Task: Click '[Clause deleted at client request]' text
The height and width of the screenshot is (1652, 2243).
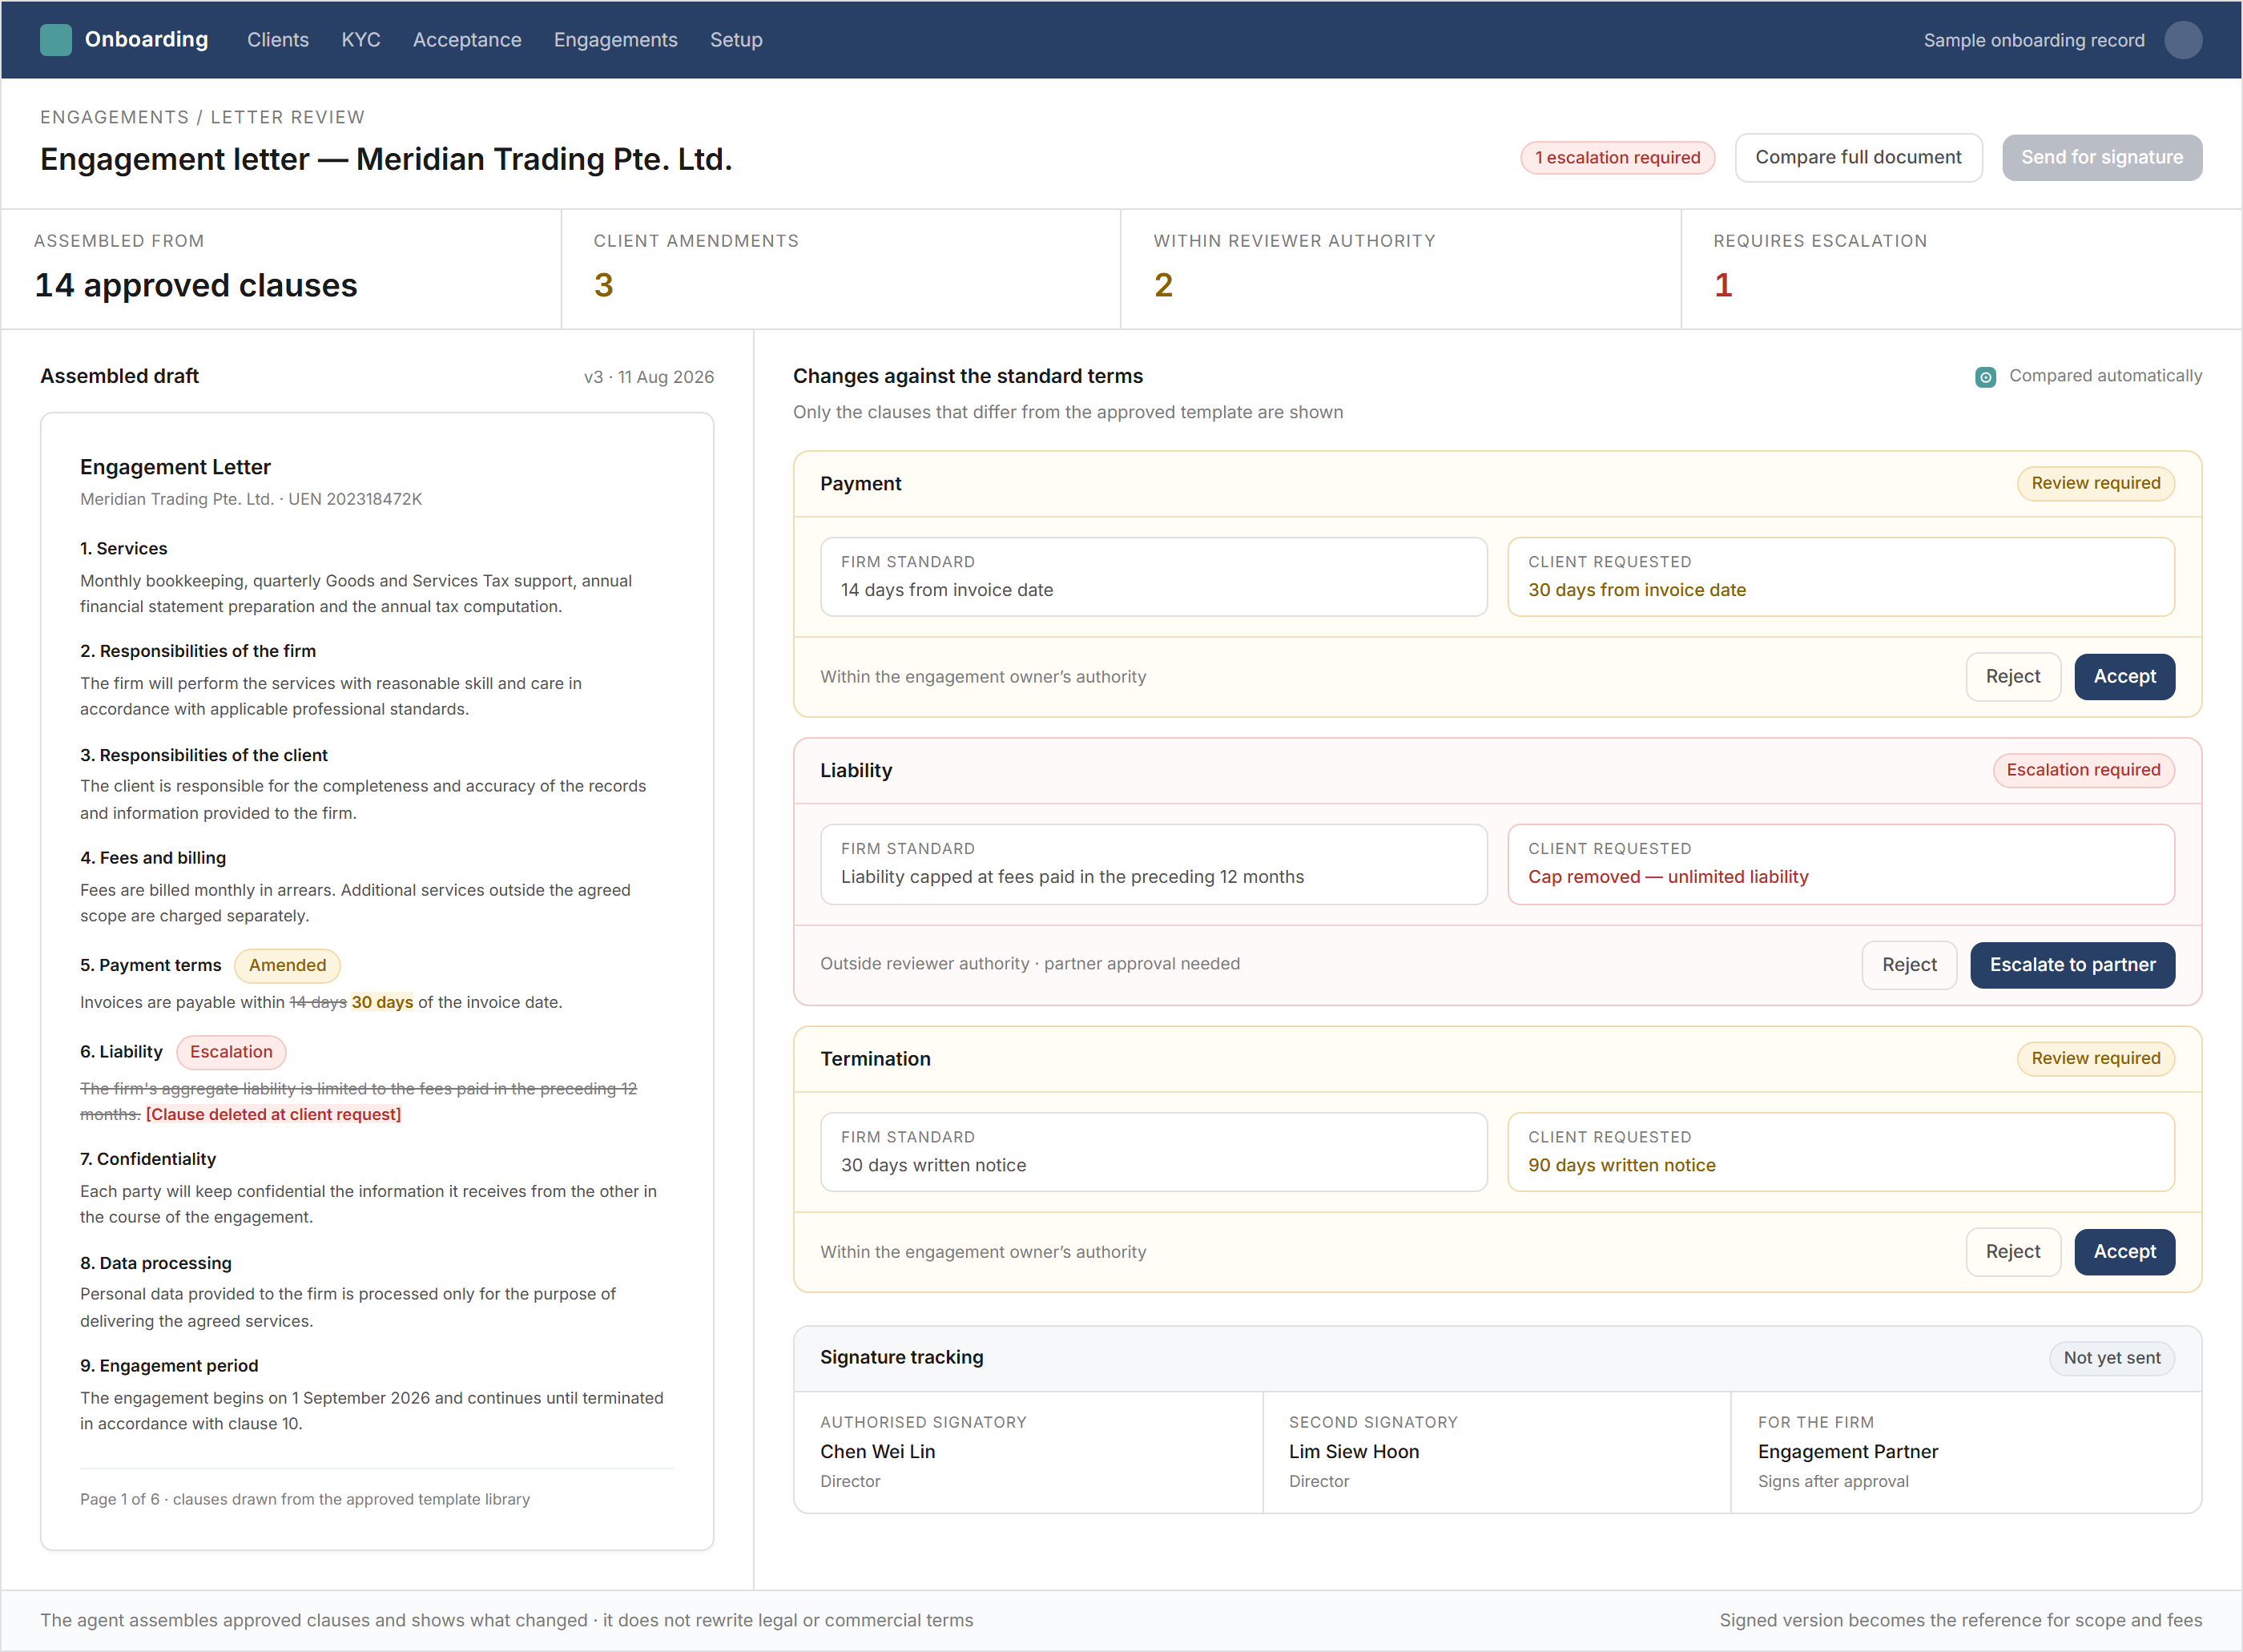Action: tap(273, 1115)
